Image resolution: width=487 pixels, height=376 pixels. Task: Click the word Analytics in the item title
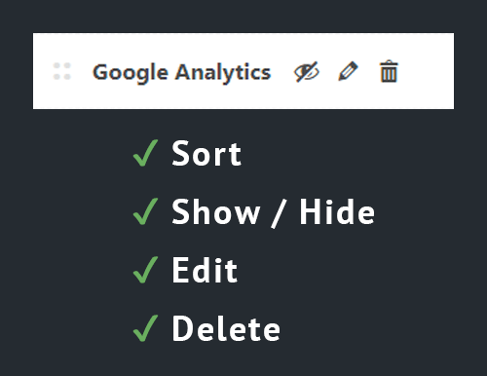223,73
